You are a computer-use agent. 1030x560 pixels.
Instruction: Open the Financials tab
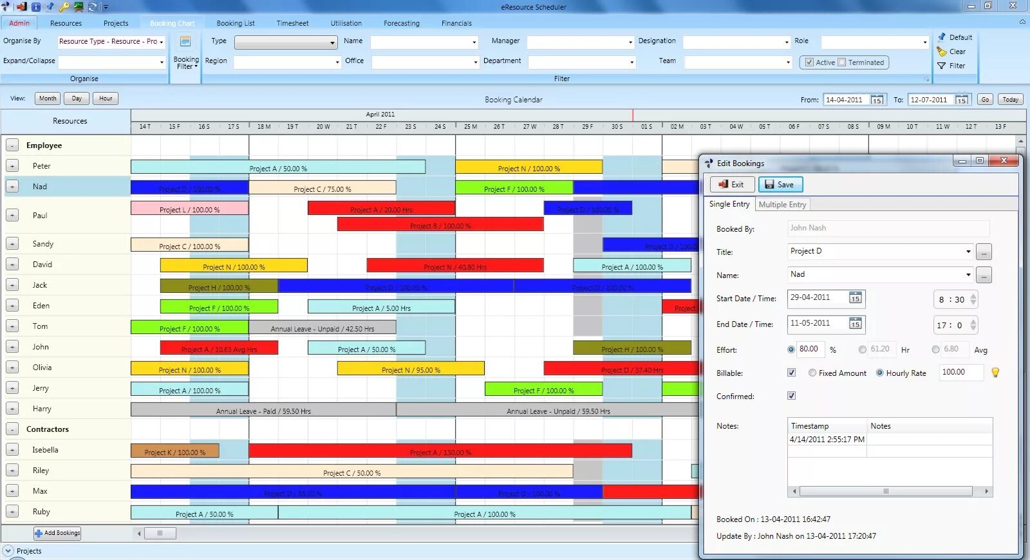456,23
